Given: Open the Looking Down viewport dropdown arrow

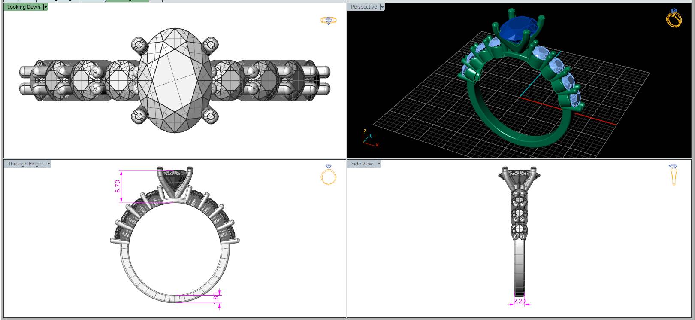Looking at the screenshot, I should pyautogui.click(x=45, y=7).
